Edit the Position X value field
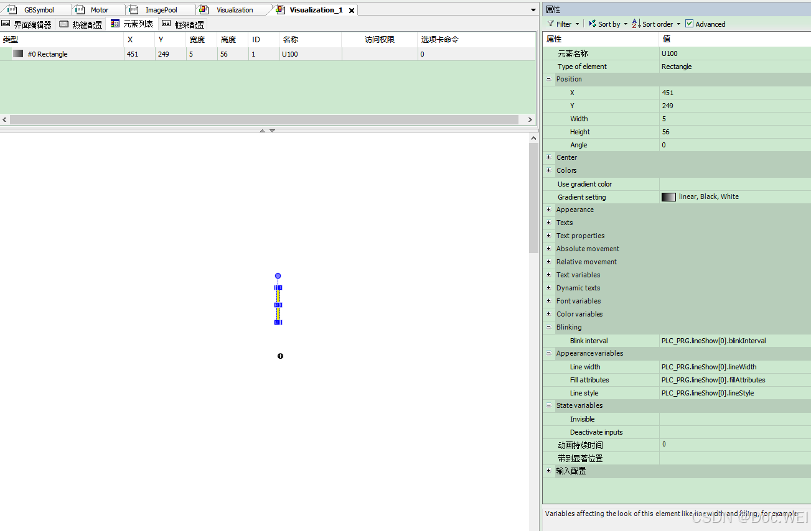This screenshot has height=531, width=811. pyautogui.click(x=735, y=93)
